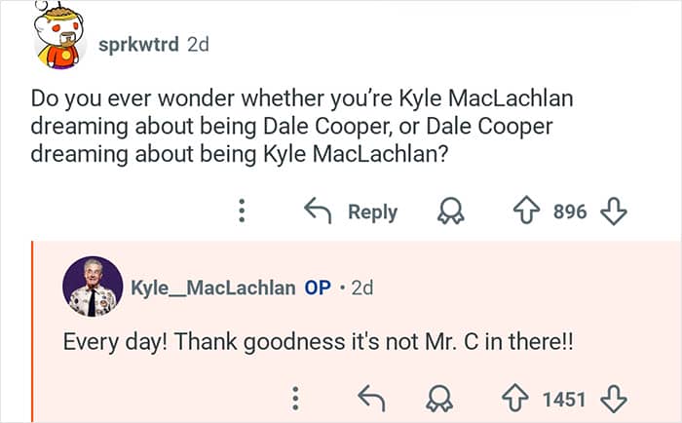
Task: Open sprkwtrd's user profile
Action: click(137, 45)
